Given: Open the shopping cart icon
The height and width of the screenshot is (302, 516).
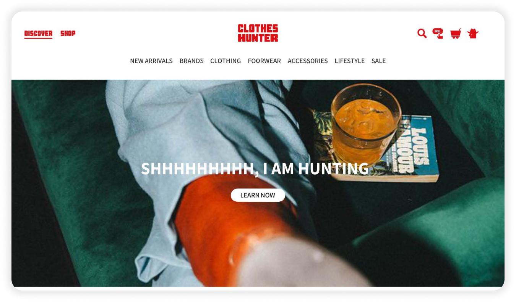Looking at the screenshot, I should point(455,34).
